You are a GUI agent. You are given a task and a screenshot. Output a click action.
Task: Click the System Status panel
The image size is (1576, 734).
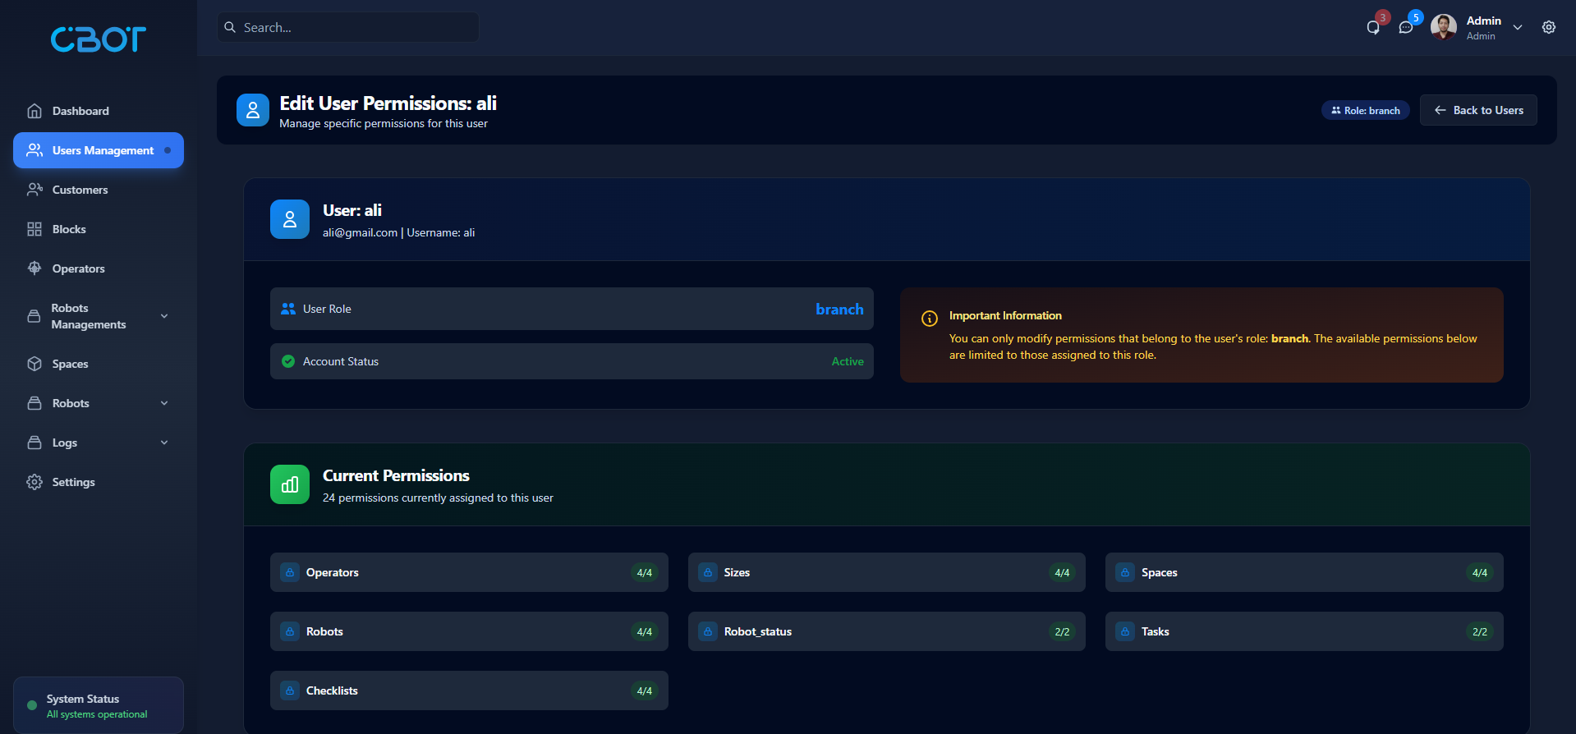(99, 705)
